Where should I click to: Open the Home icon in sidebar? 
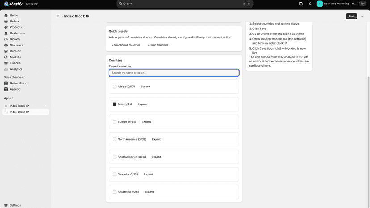[x=6, y=15]
